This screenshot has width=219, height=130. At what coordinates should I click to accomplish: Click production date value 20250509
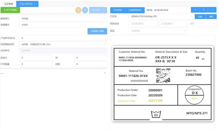point(155,95)
